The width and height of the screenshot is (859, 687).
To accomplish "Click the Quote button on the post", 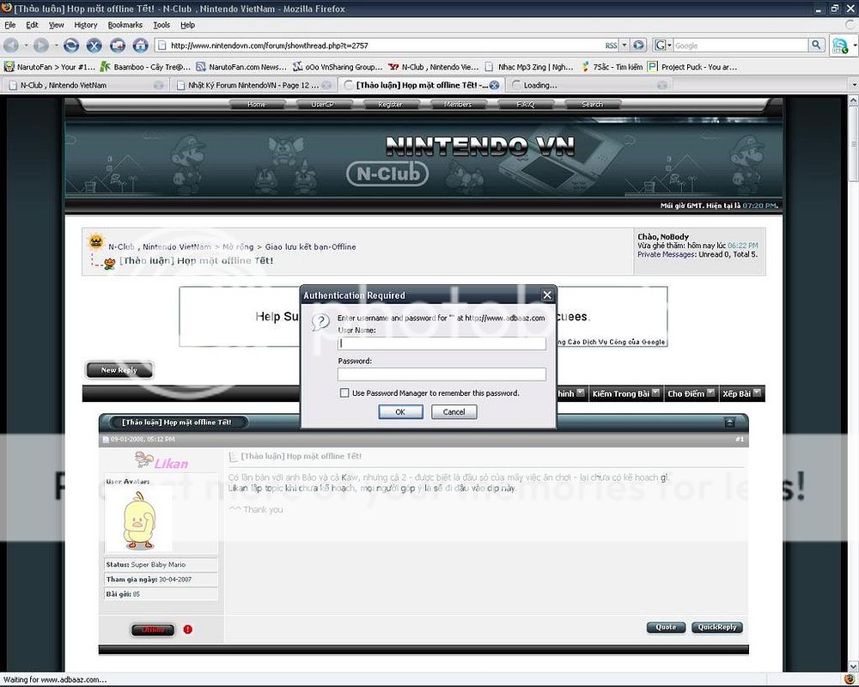I will click(x=666, y=627).
